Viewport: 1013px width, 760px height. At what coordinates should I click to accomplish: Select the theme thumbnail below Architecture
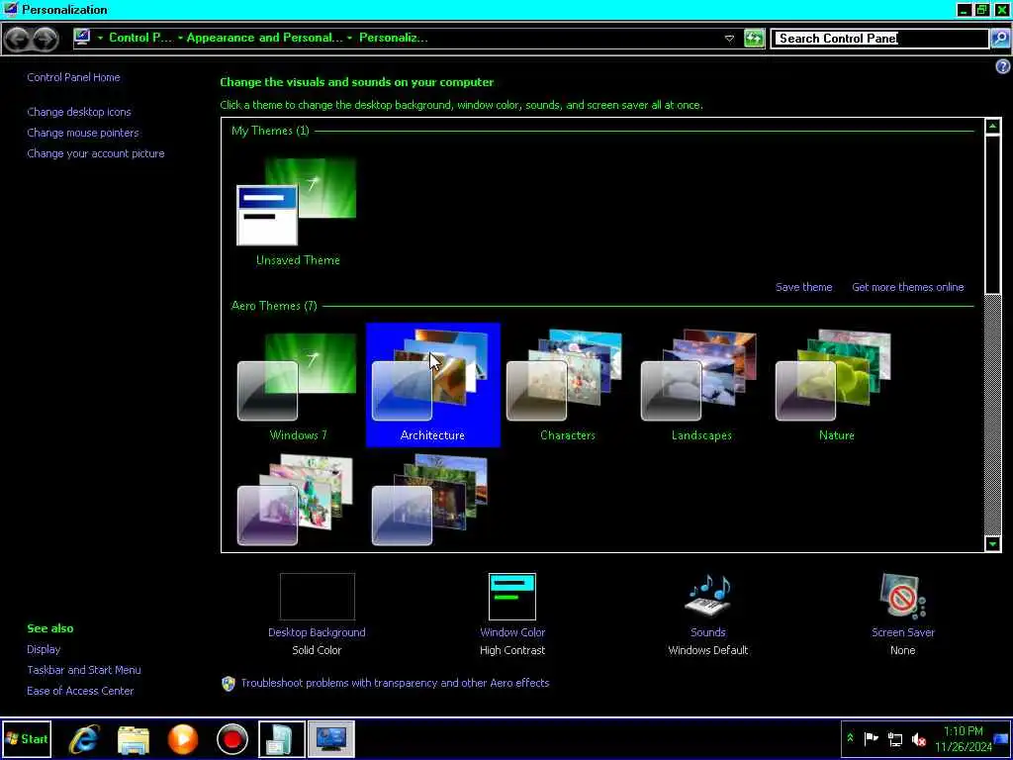[430, 500]
